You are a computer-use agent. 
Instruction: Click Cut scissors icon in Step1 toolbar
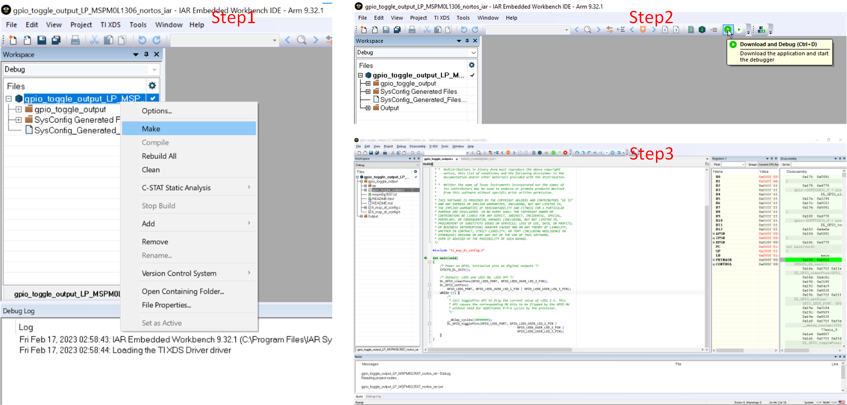(x=94, y=40)
